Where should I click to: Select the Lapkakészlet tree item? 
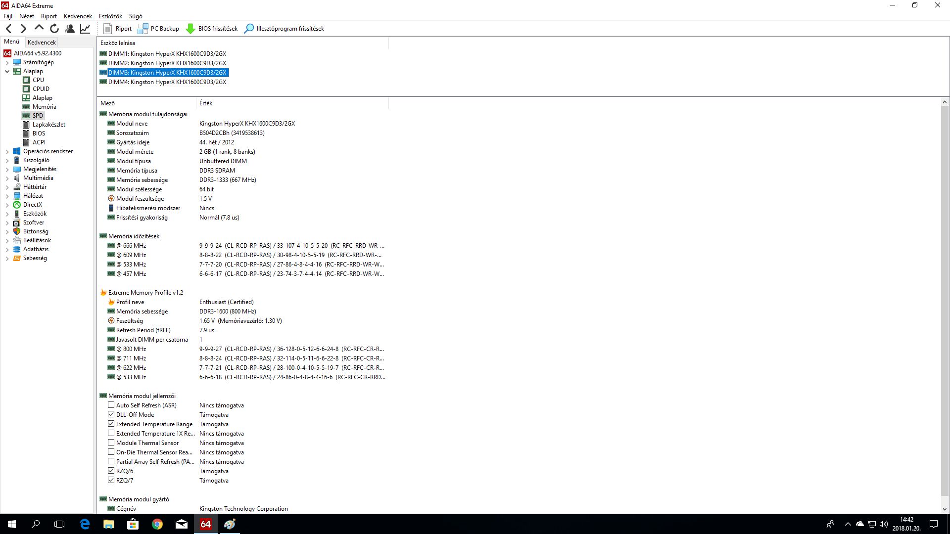coord(49,125)
